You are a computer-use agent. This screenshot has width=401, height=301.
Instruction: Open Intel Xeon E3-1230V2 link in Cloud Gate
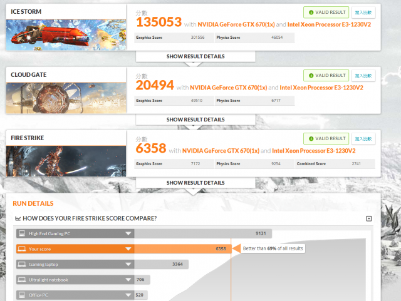point(321,88)
